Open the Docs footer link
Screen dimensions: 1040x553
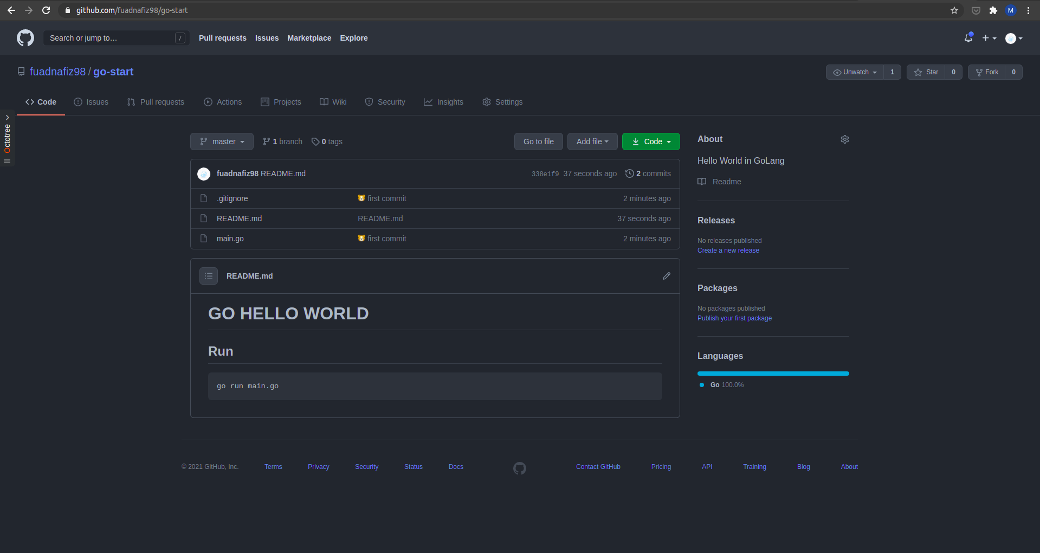coord(456,467)
